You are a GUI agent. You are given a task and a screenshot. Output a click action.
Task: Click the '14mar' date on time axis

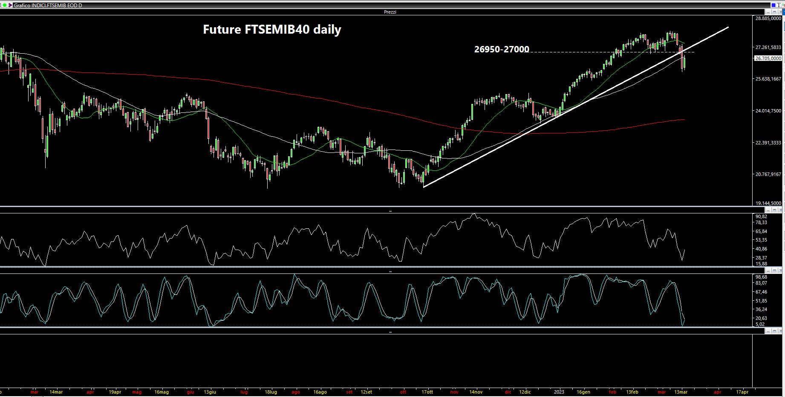pos(56,392)
